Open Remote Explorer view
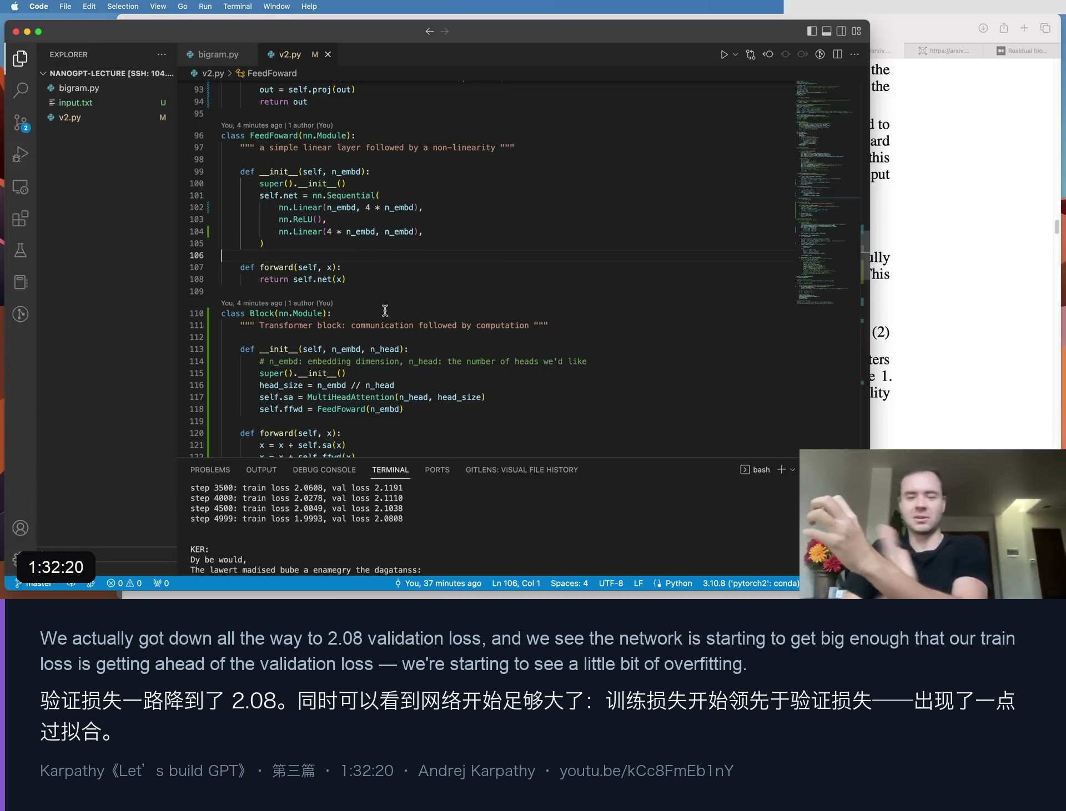 21,187
